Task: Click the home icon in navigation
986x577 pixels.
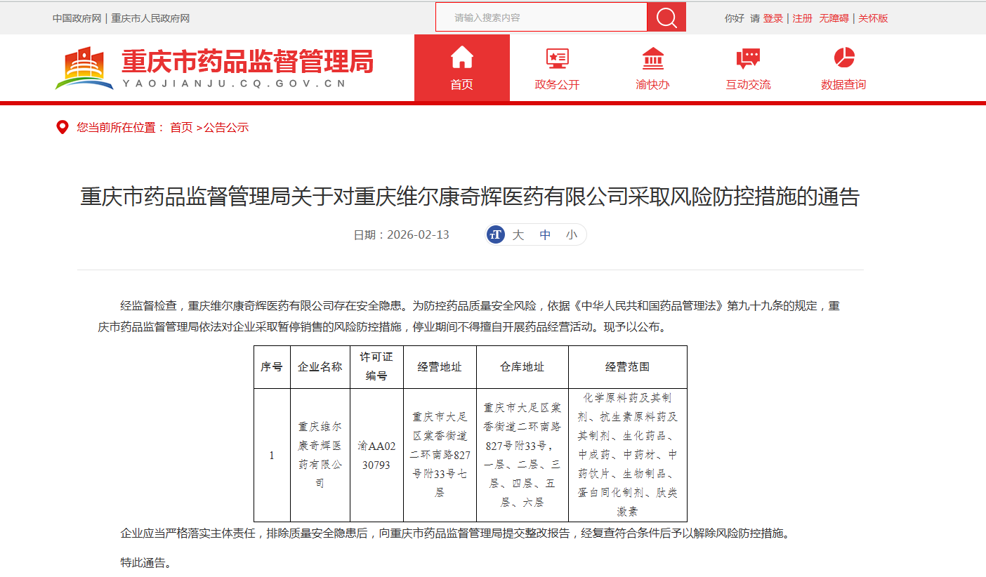Action: pos(461,57)
